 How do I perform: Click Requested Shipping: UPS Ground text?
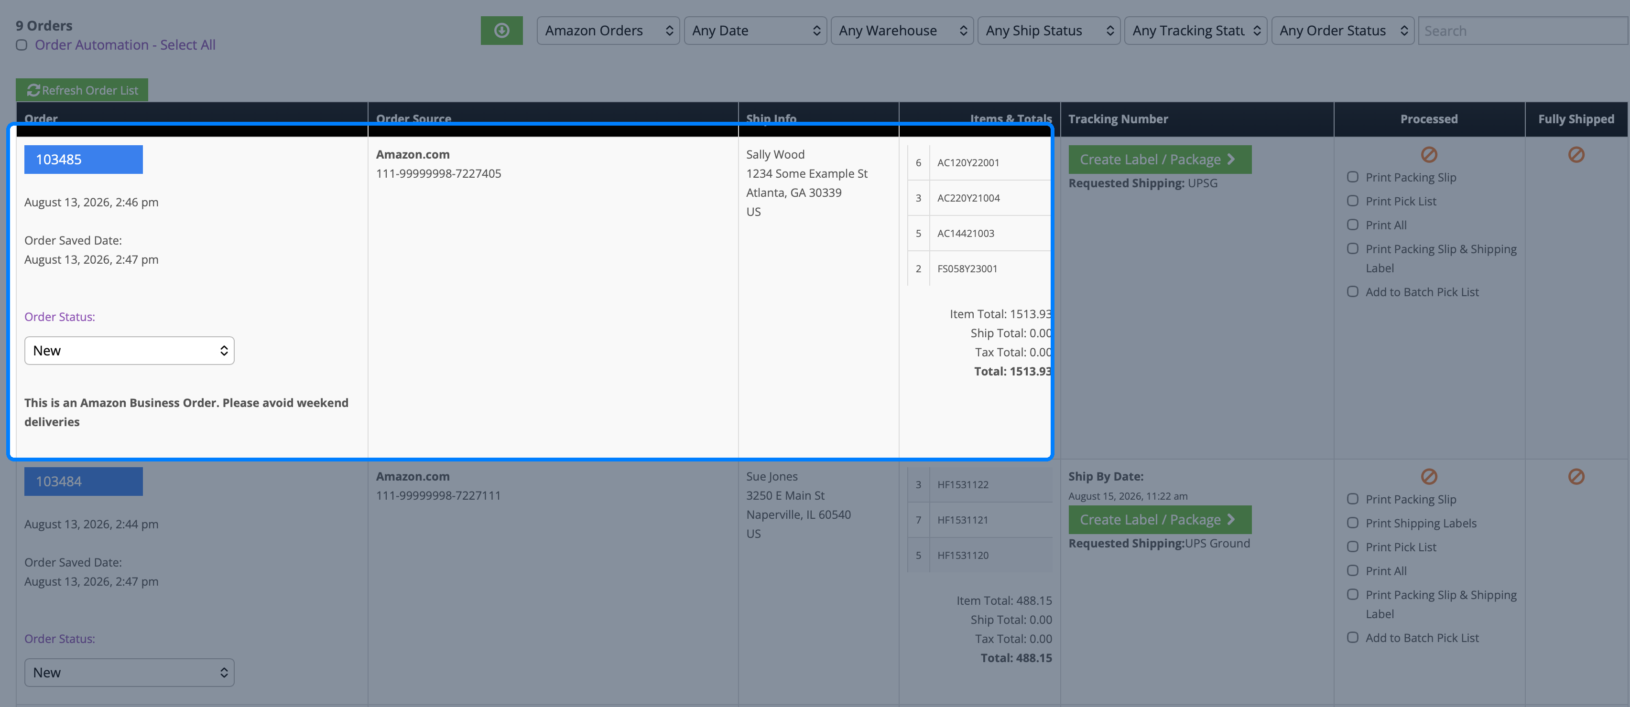click(x=1159, y=543)
